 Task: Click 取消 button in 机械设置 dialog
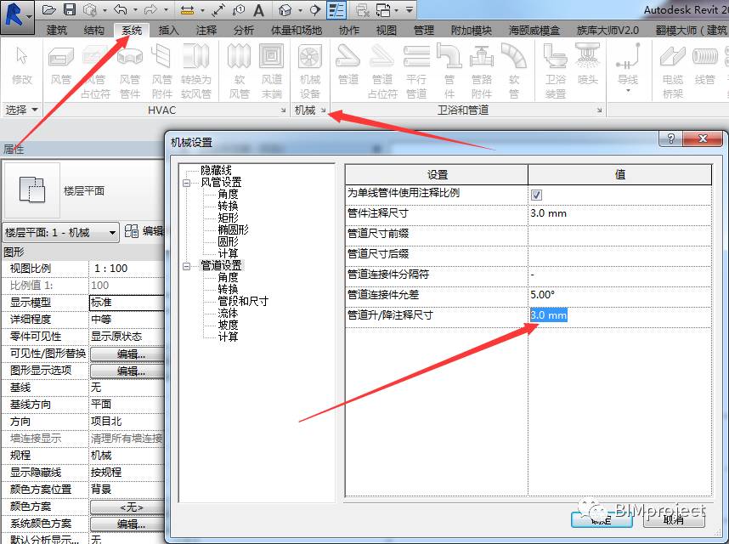pyautogui.click(x=674, y=519)
